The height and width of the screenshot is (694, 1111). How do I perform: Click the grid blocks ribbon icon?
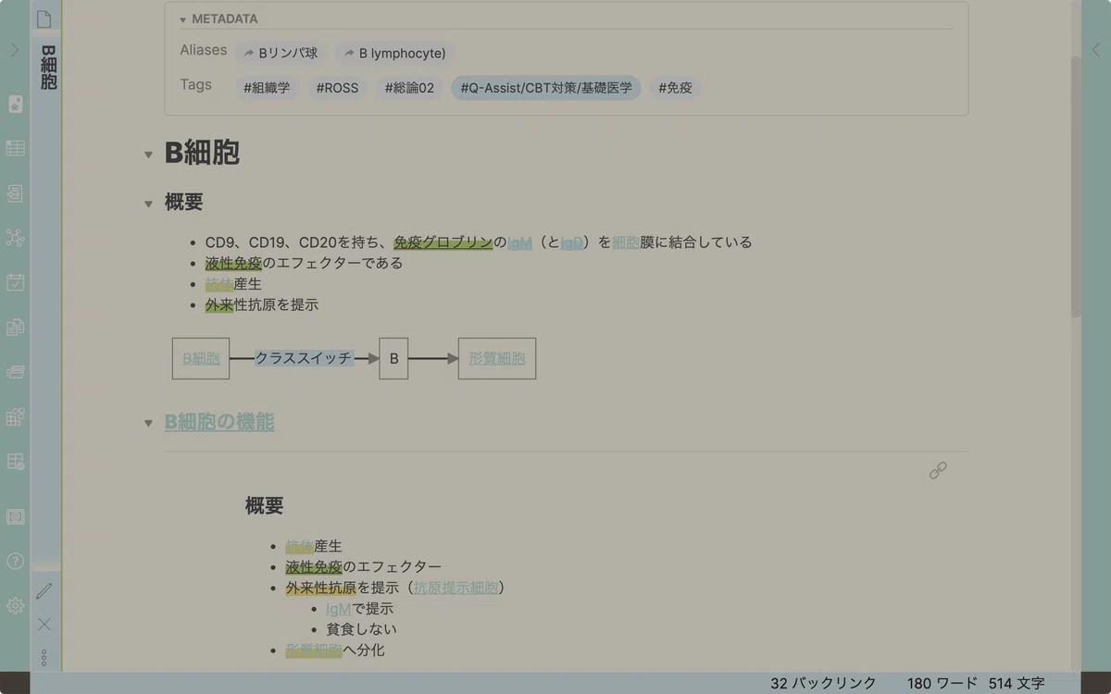tap(15, 416)
